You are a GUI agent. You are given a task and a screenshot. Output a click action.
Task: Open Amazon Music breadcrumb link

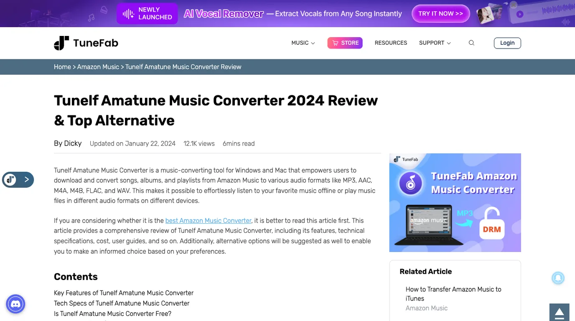pos(98,67)
